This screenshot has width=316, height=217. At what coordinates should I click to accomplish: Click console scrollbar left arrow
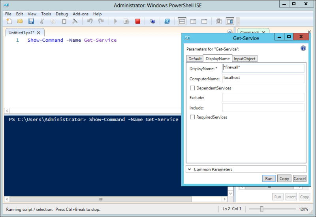(x=7, y=199)
